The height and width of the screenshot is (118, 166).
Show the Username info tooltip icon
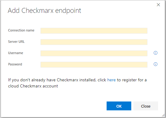tap(155, 53)
